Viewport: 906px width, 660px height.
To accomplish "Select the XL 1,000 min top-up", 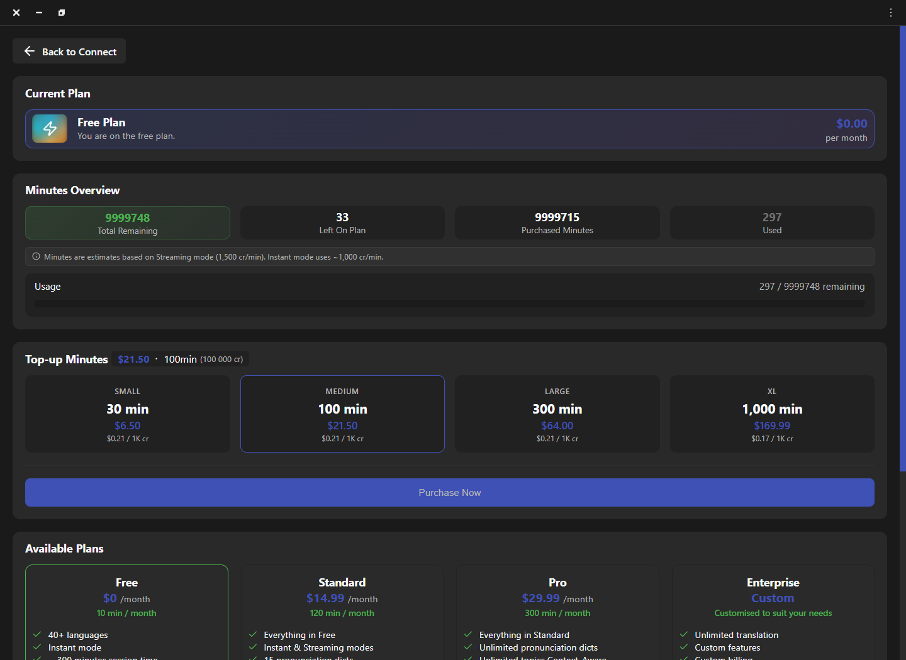I will click(x=772, y=414).
